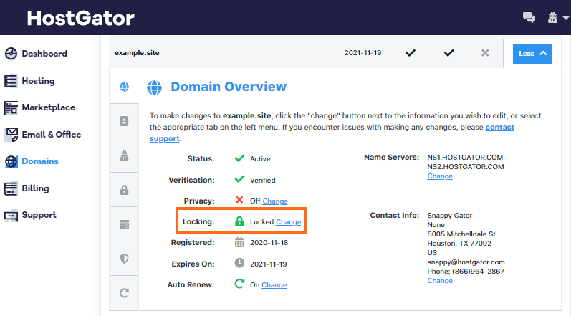Open the contact information tab icon

pyautogui.click(x=124, y=121)
